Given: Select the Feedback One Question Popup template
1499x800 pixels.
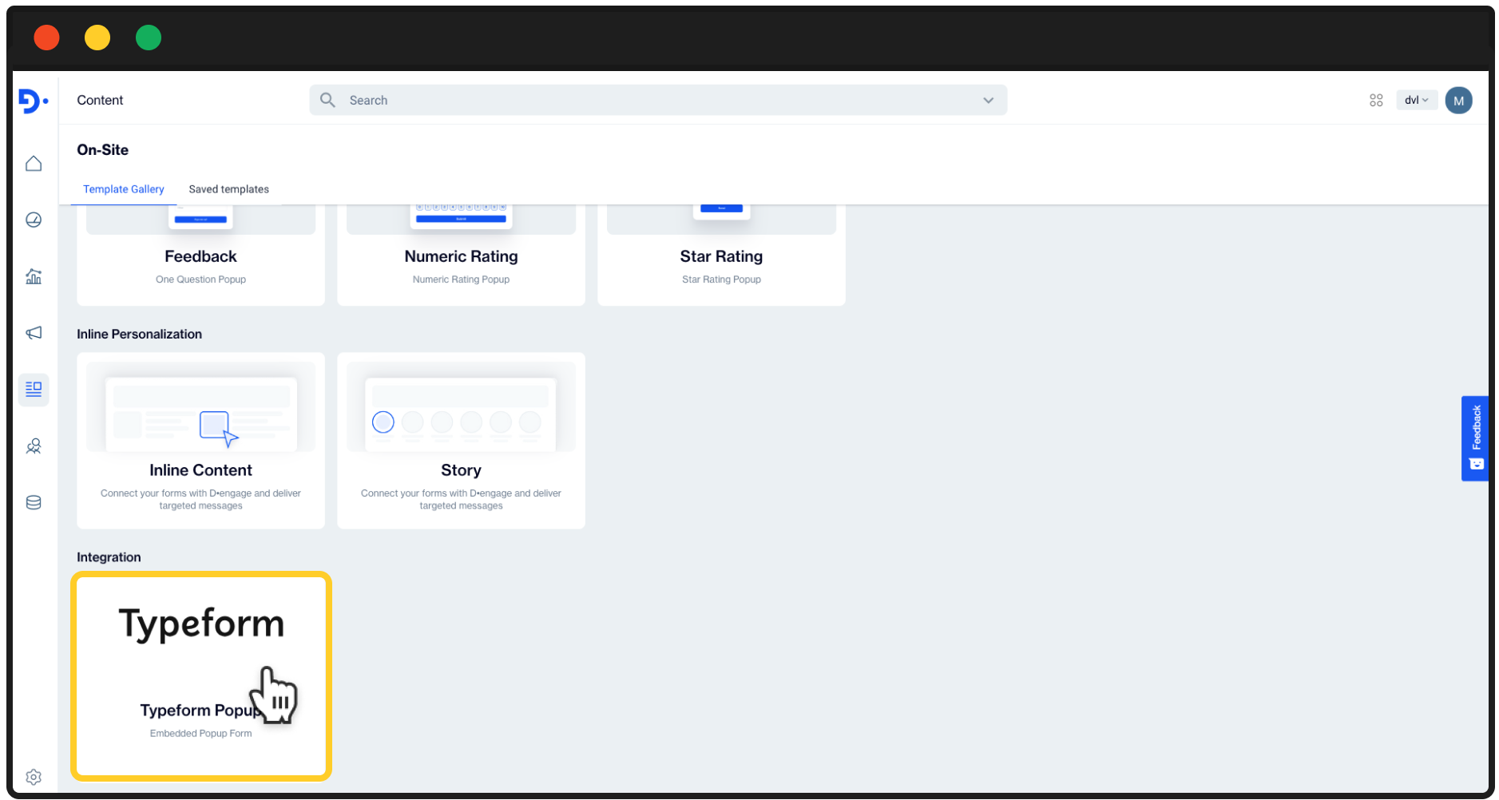Looking at the screenshot, I should pos(200,255).
